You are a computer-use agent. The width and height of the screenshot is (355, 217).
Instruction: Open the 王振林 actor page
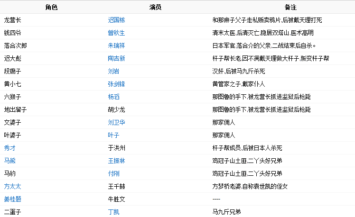pos(116,161)
